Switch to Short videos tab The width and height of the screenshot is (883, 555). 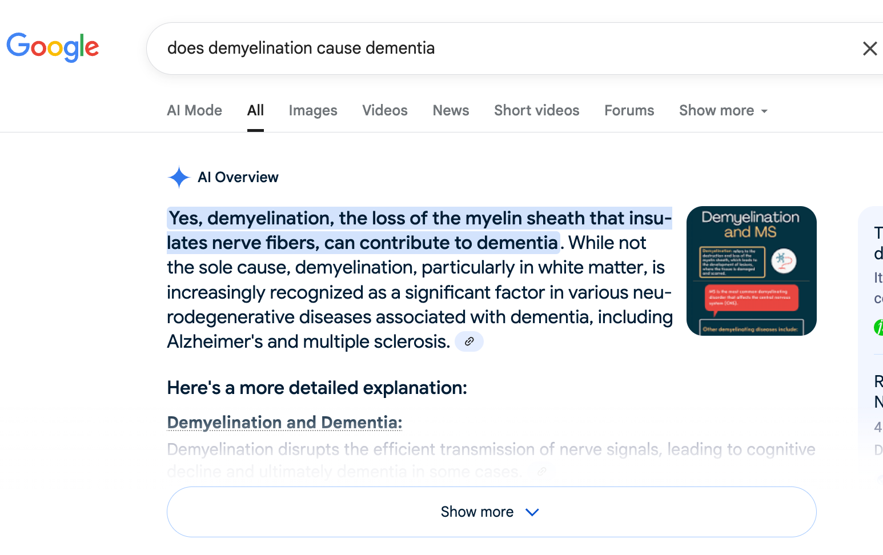point(536,110)
